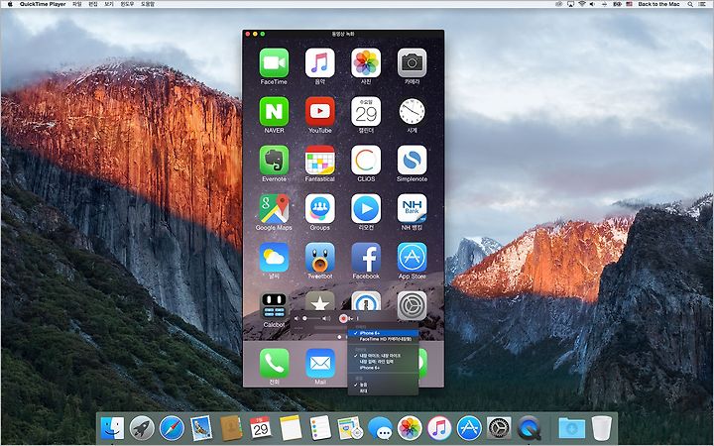
Task: Click the iPhone home screen page dot
Action: pos(339,337)
